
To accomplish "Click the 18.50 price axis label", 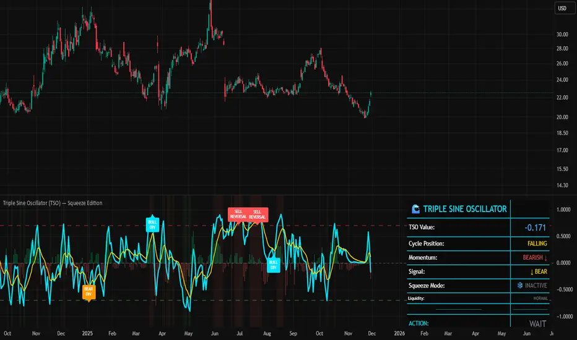I will [x=562, y=133].
